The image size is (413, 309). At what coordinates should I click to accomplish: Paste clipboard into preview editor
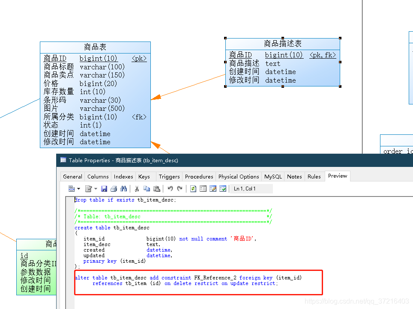157,189
